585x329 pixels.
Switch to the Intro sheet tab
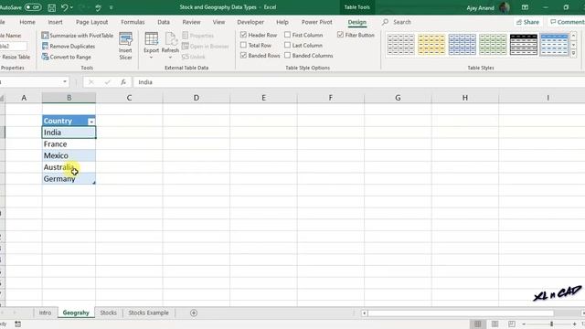click(45, 313)
